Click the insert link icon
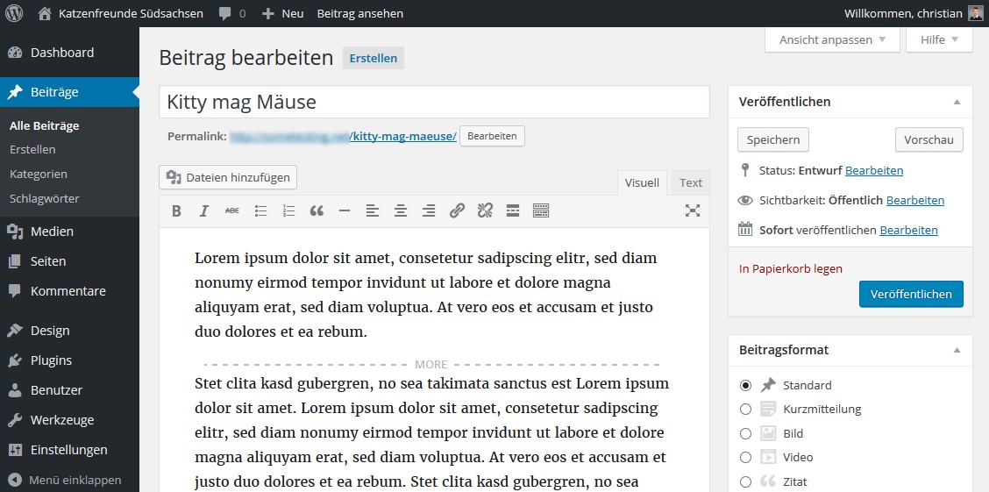The width and height of the screenshot is (989, 492). (457, 211)
